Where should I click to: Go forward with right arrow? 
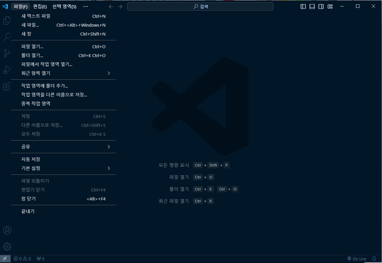pos(120,6)
